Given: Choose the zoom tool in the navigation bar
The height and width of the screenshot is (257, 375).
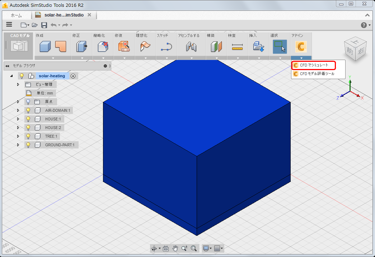Looking at the screenshot, I should click(x=184, y=248).
